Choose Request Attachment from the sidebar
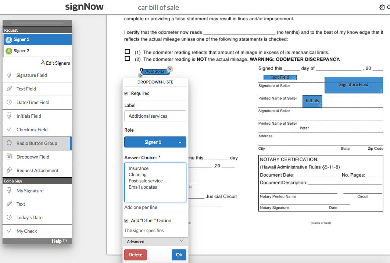 37,170
